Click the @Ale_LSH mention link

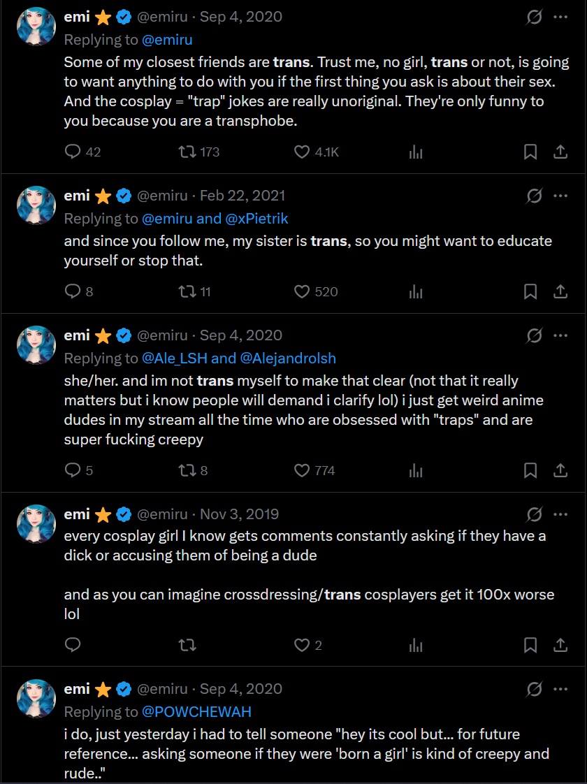click(x=174, y=358)
